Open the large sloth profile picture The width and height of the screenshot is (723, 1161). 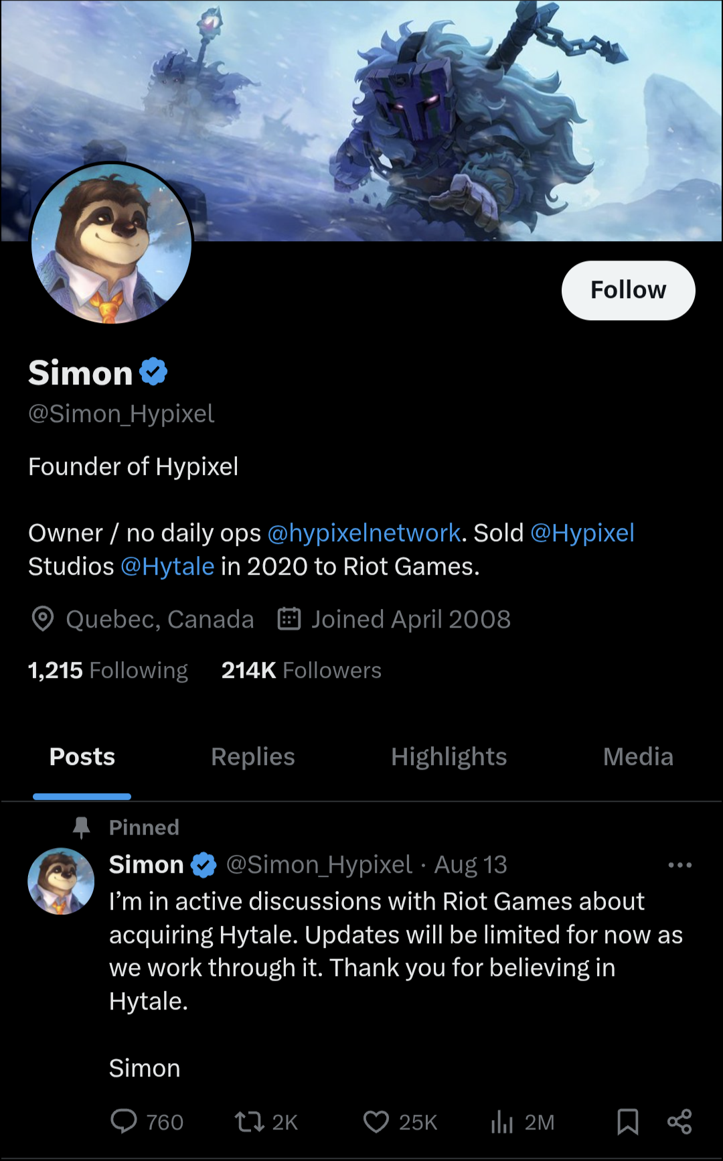112,243
